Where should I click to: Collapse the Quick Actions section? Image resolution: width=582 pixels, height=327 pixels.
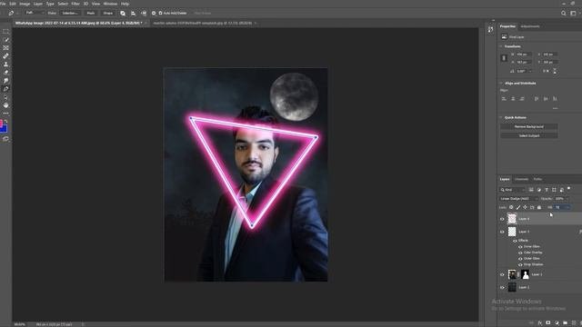pos(501,117)
